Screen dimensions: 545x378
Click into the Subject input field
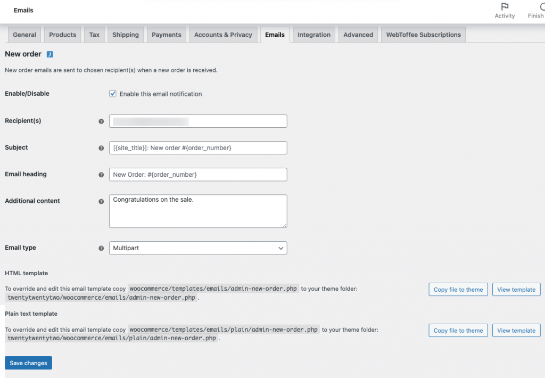click(x=198, y=148)
